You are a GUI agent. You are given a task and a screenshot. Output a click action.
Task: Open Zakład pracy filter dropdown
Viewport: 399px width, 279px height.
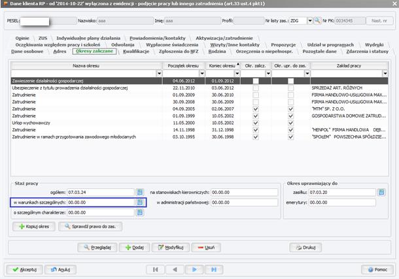click(385, 73)
